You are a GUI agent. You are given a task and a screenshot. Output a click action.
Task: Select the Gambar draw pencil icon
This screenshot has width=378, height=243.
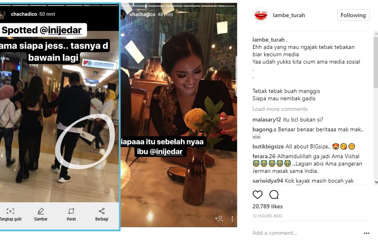coord(41,211)
